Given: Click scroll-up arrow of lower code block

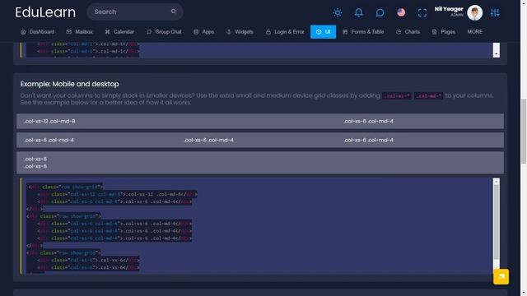Looking at the screenshot, I should pyautogui.click(x=496, y=182).
